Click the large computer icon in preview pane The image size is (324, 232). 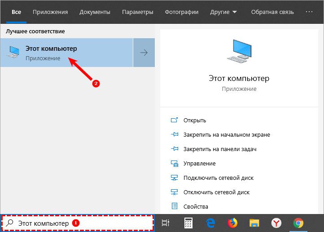(x=239, y=51)
